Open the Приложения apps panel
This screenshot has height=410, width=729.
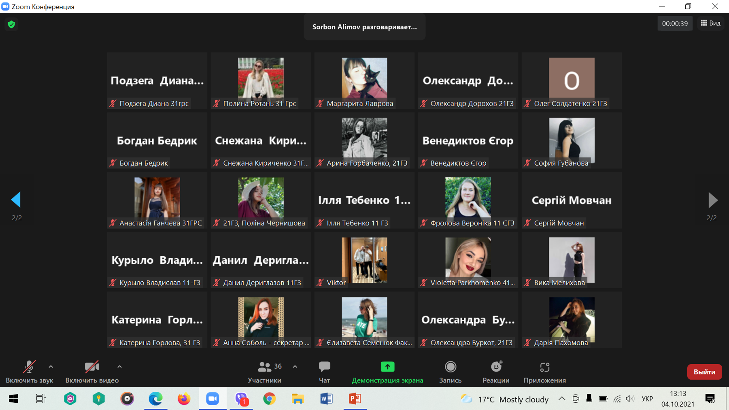544,372
